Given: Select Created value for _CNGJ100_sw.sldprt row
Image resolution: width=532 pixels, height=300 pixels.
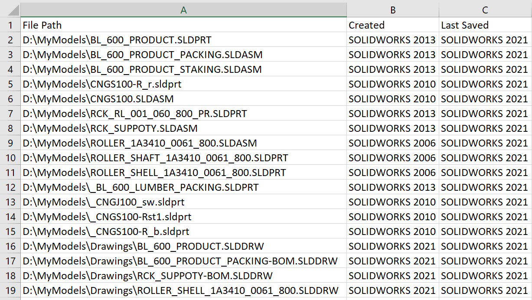Looking at the screenshot, I should pyautogui.click(x=393, y=202).
